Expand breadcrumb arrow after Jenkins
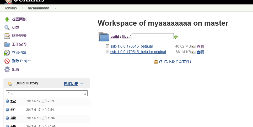This screenshot has height=127, width=253. (x=23, y=8)
